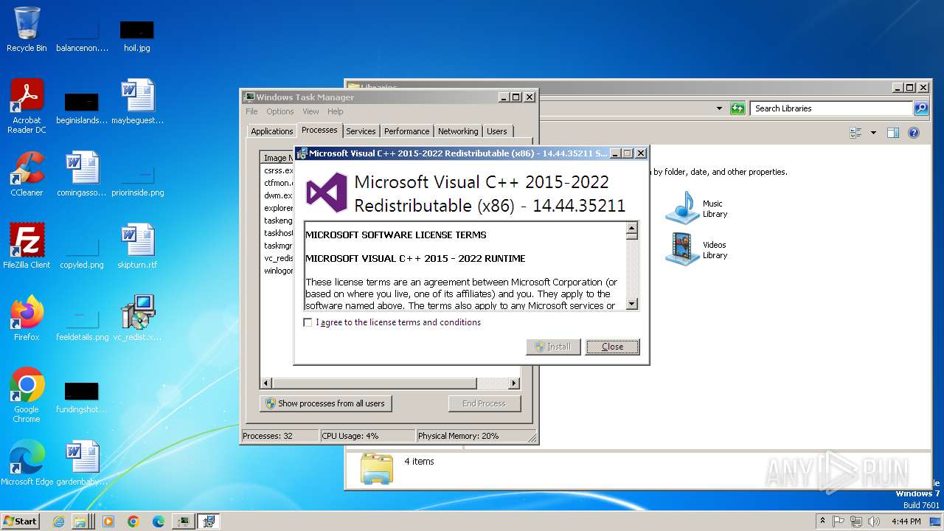Image resolution: width=944 pixels, height=531 pixels.
Task: Click process list horizontal scrollbar right arrow
Action: (x=514, y=383)
